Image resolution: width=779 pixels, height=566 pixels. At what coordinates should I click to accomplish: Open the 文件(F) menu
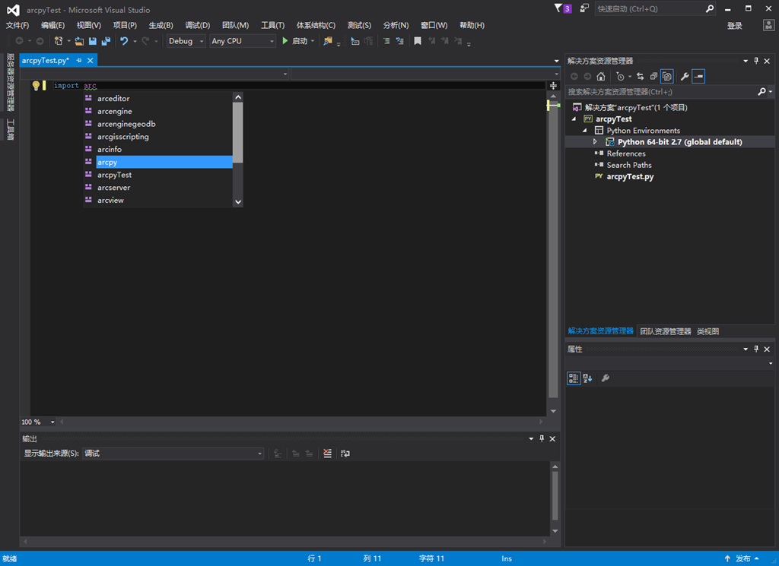tap(17, 25)
